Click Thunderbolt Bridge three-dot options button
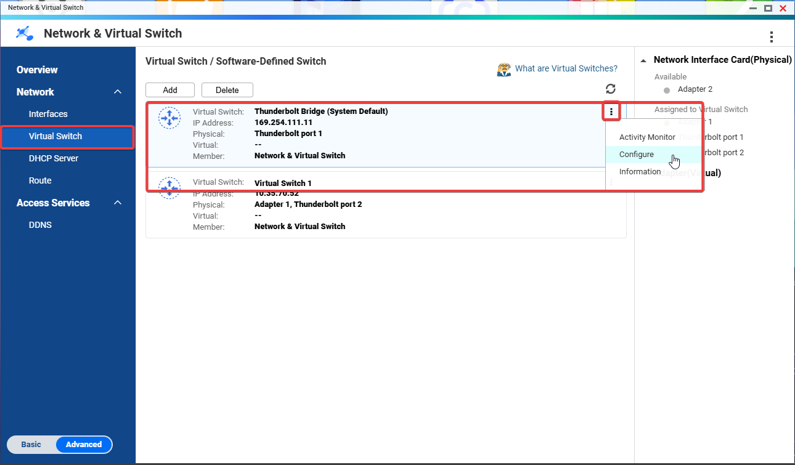 pyautogui.click(x=611, y=111)
